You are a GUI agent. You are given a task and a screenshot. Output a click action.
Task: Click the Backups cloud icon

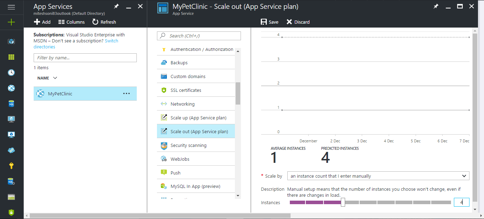click(164, 63)
